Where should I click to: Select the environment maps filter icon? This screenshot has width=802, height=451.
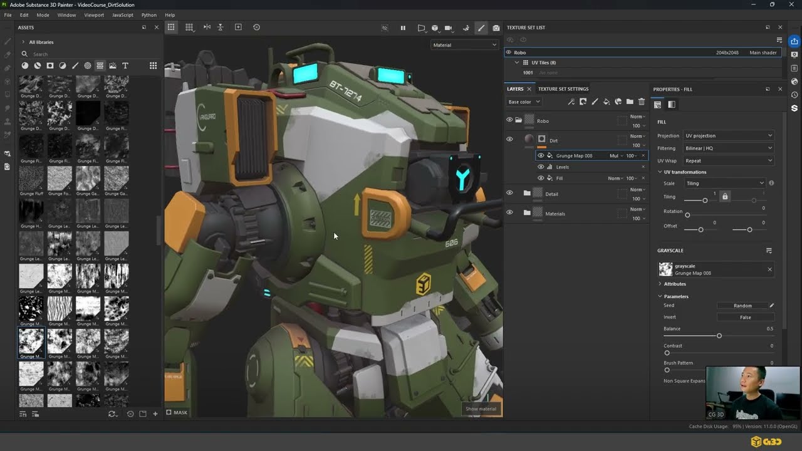pyautogui.click(x=112, y=66)
